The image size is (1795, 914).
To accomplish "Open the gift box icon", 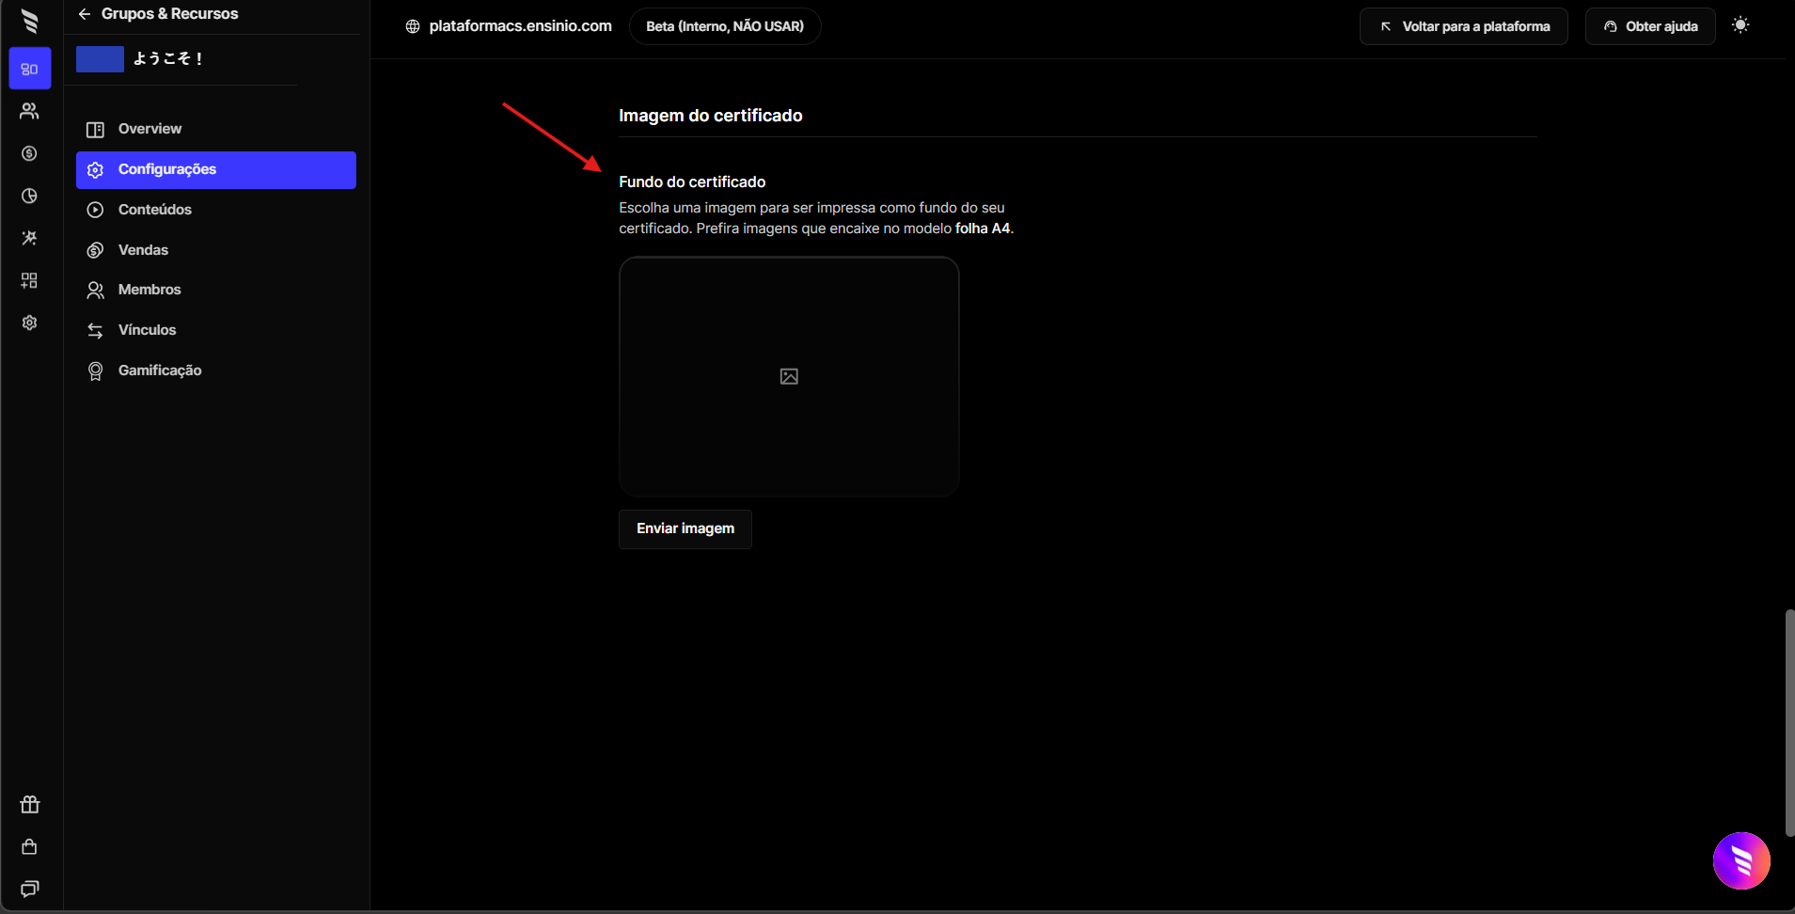I will point(29,805).
